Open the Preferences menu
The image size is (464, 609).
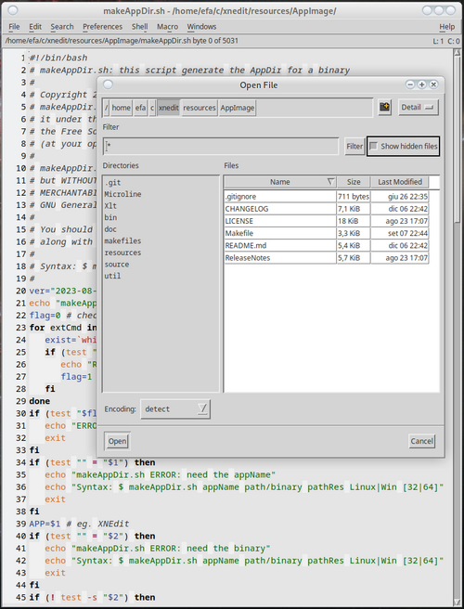coord(102,27)
